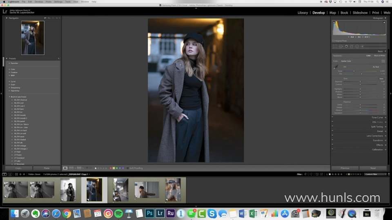
Task: Switch to the Library module
Action: 303,13
